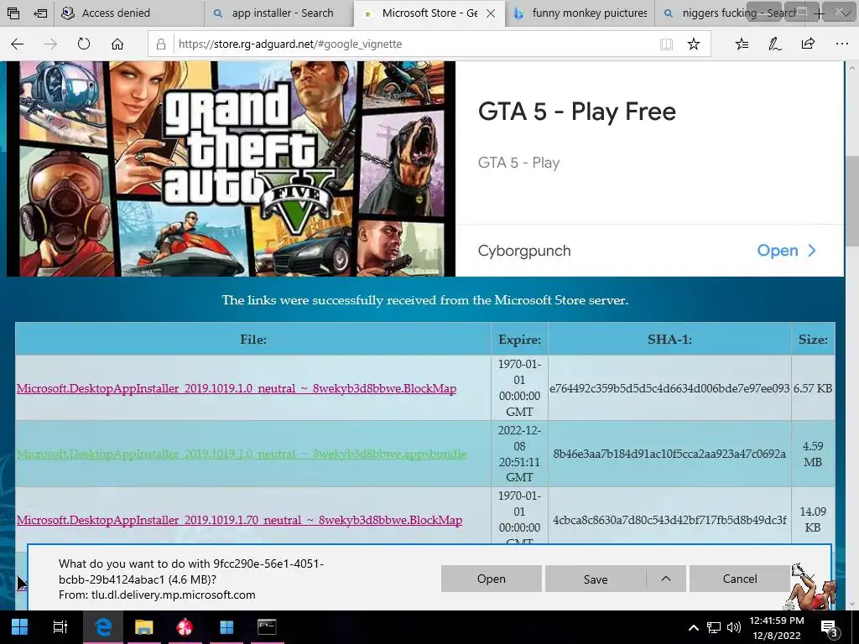Screen dimensions: 859x644
Task: Click the Grand Theft Auto V ad image
Action: click(x=231, y=169)
